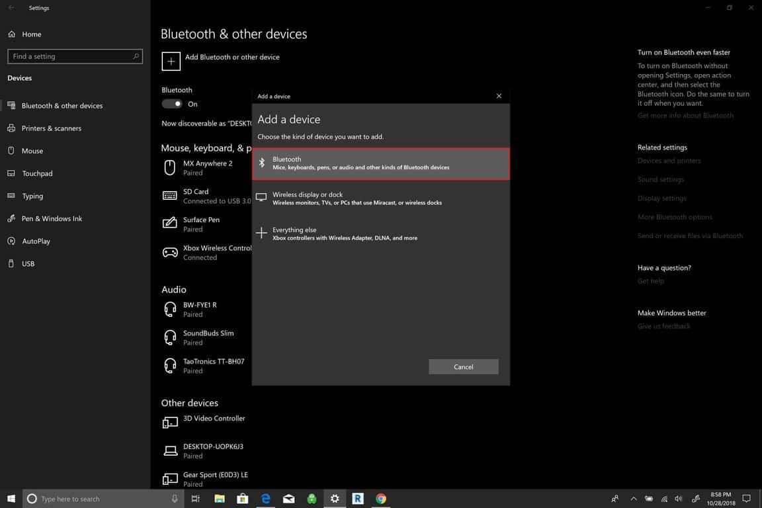The image size is (762, 508).
Task: Open the network icon in system tray
Action: tap(664, 498)
